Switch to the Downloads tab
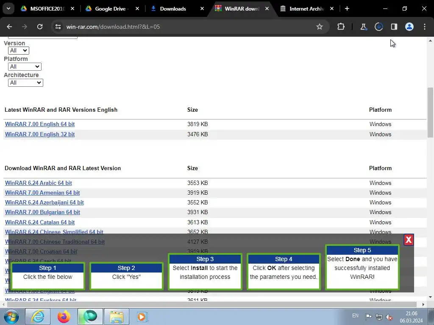The image size is (434, 325). [173, 8]
